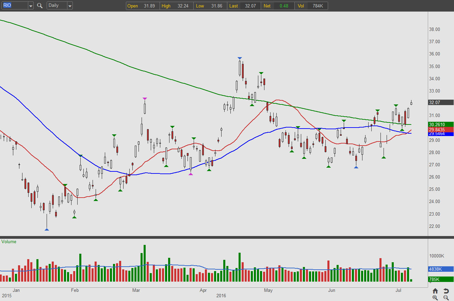
Task: Click the blue 4838K volume average tag
Action: tap(441, 269)
